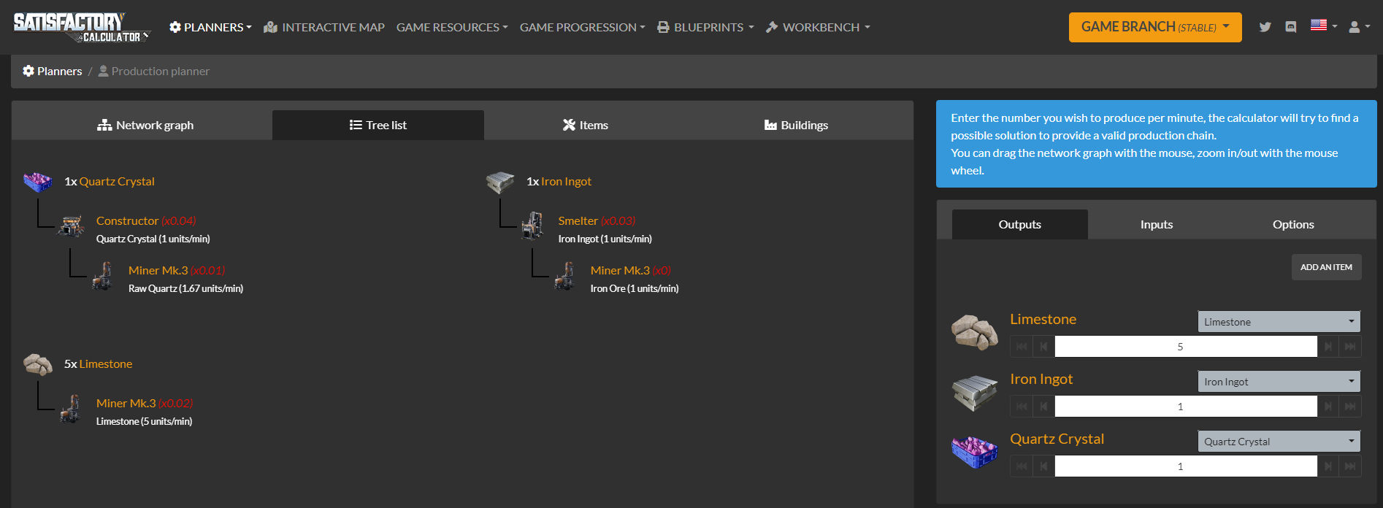This screenshot has width=1383, height=508.
Task: Select the Outputs tab
Action: coord(1020,224)
